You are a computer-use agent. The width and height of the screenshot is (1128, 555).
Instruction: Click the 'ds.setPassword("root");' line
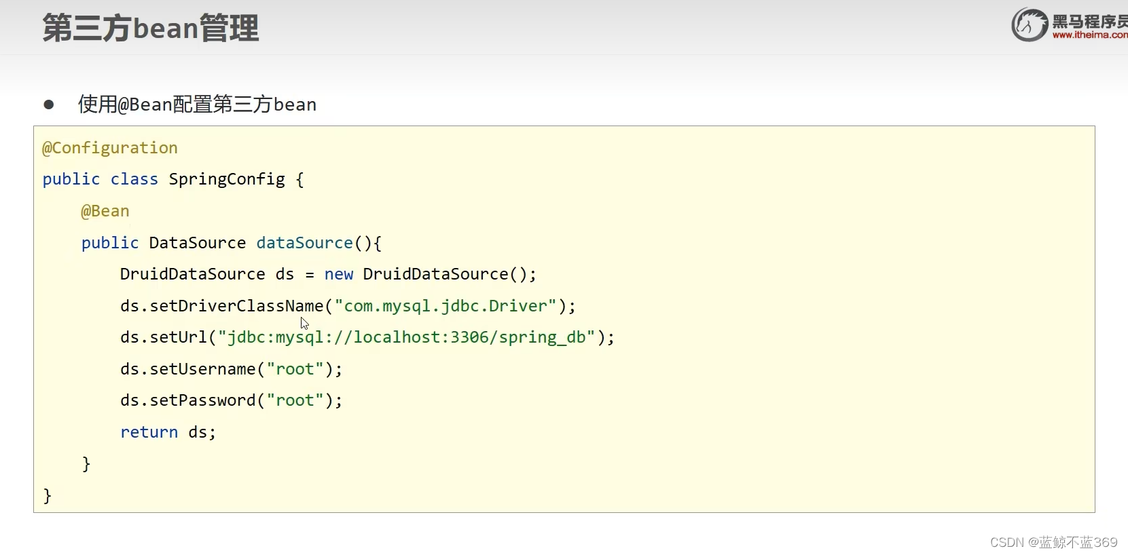coord(232,400)
